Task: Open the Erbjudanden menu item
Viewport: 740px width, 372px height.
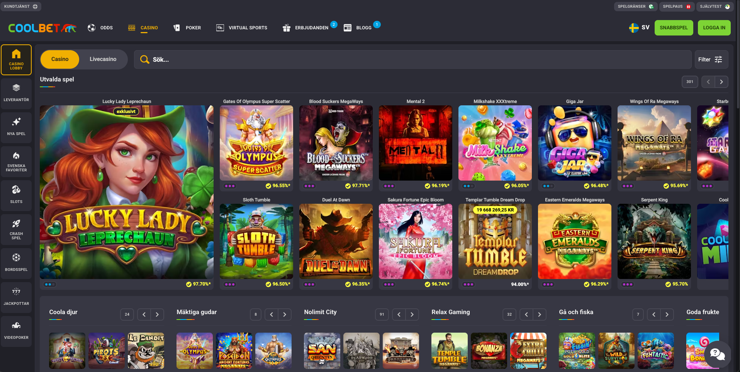Action: click(312, 28)
